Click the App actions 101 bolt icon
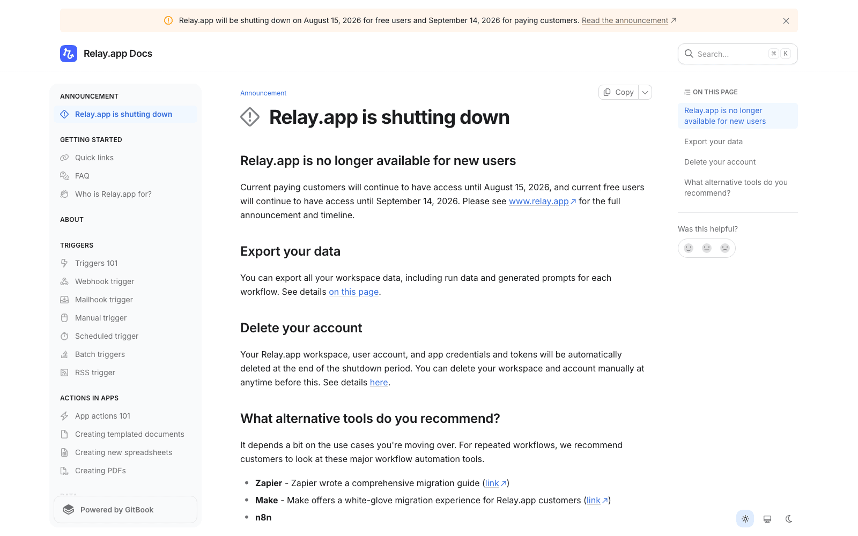This screenshot has height=536, width=858. [64, 416]
